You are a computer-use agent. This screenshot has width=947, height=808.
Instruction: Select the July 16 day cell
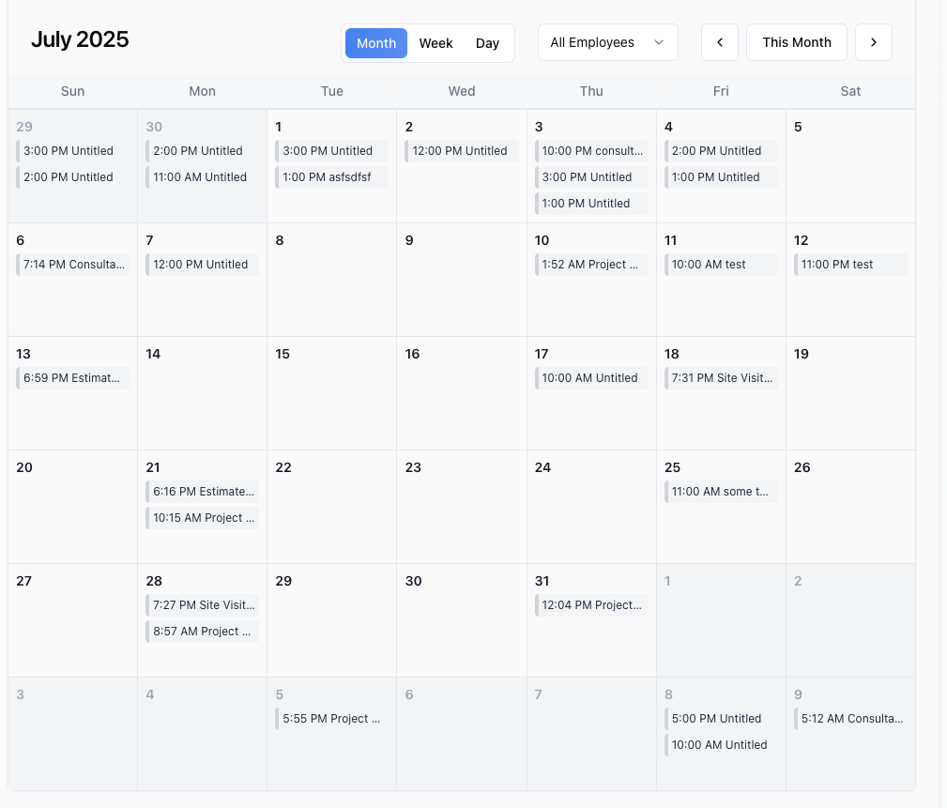click(462, 393)
